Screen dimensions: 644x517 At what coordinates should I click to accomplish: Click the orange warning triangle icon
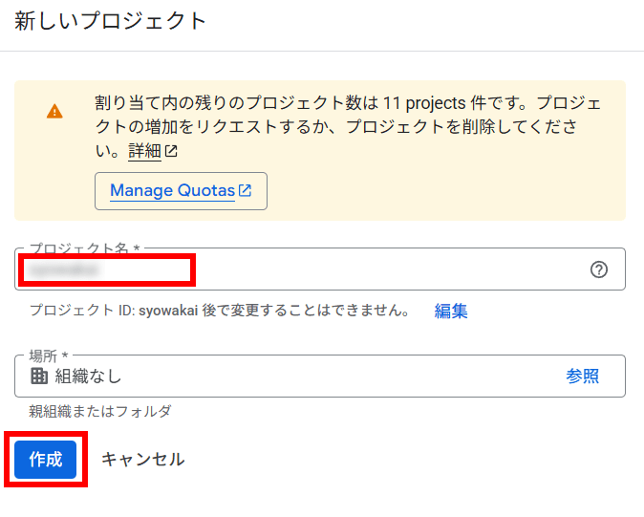coord(54,111)
